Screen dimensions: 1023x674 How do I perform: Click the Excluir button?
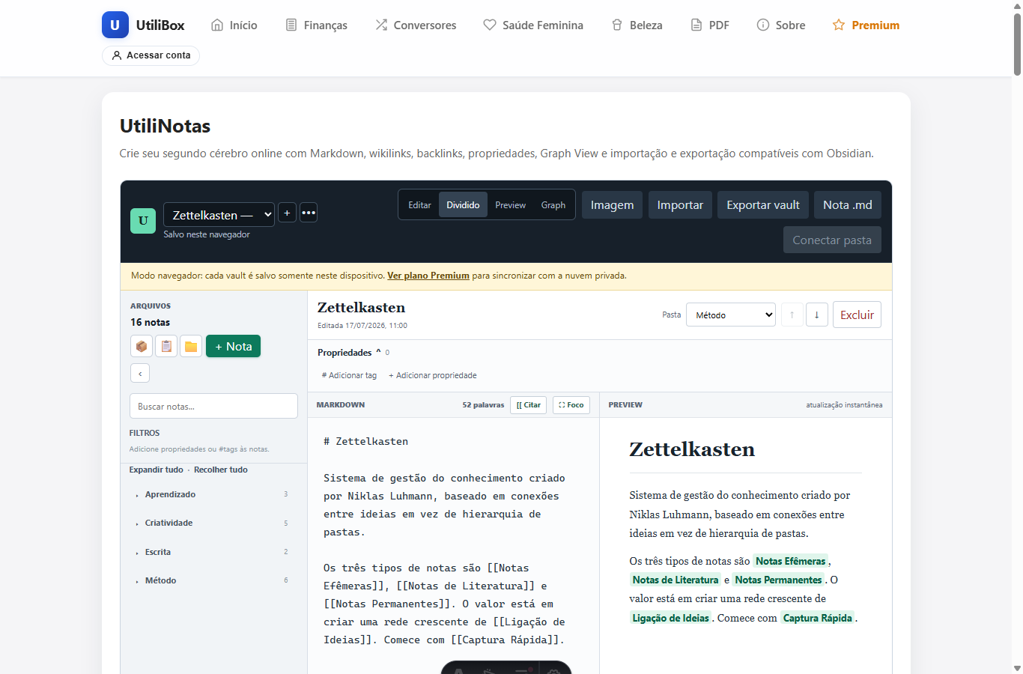click(x=857, y=315)
